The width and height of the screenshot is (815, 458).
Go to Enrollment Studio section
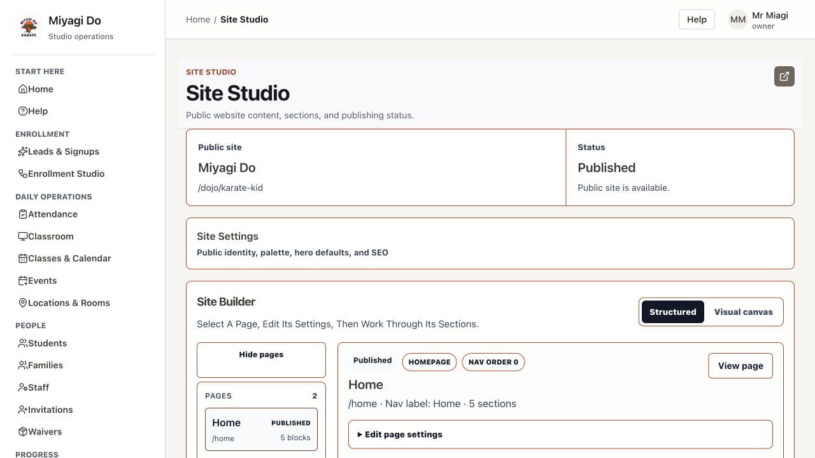(x=83, y=174)
